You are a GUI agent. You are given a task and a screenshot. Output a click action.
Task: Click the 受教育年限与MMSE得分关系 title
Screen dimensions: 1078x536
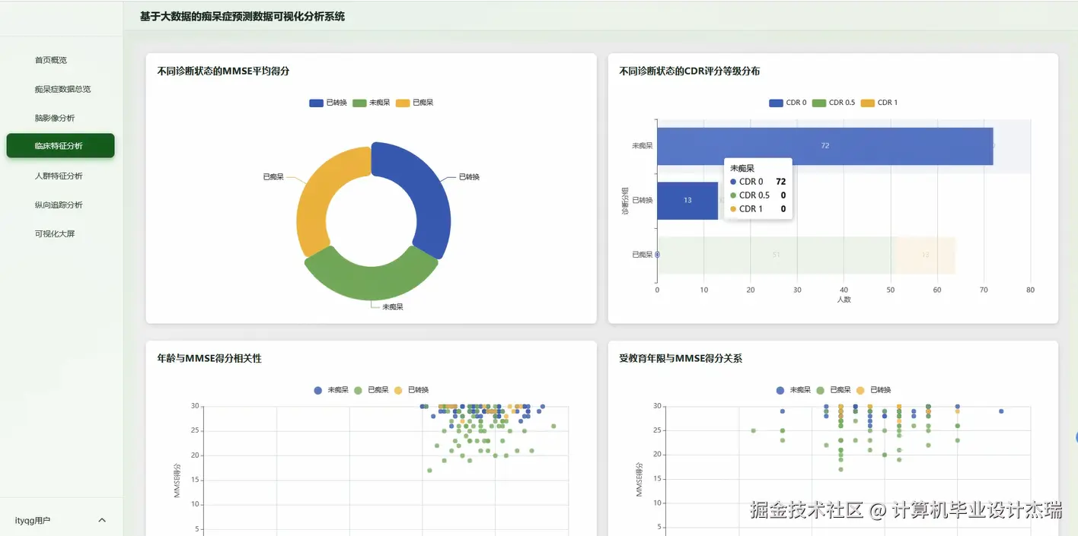click(681, 358)
